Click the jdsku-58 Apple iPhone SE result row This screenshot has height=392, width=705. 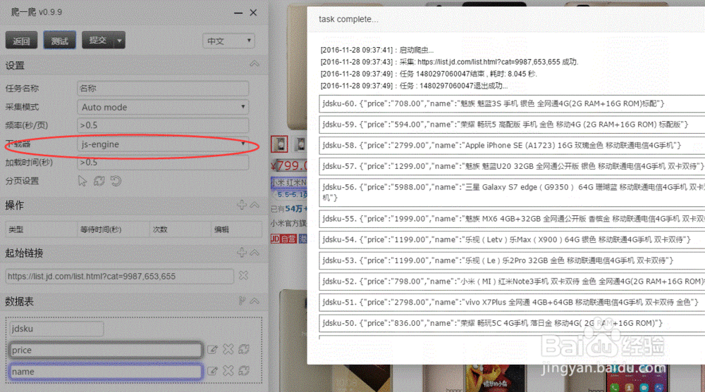pyautogui.click(x=512, y=145)
